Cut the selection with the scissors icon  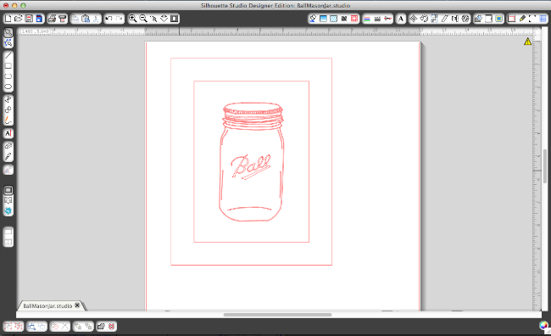(x=96, y=19)
